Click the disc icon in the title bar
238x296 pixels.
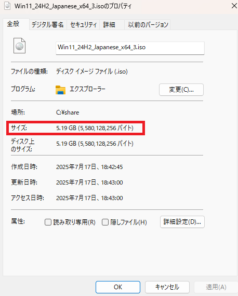coord(7,6)
